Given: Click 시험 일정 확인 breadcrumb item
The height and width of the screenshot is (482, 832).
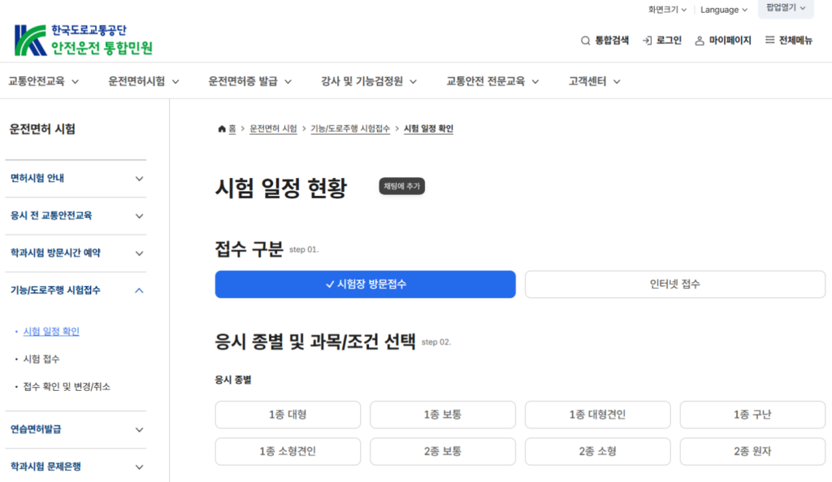Looking at the screenshot, I should tap(428, 128).
